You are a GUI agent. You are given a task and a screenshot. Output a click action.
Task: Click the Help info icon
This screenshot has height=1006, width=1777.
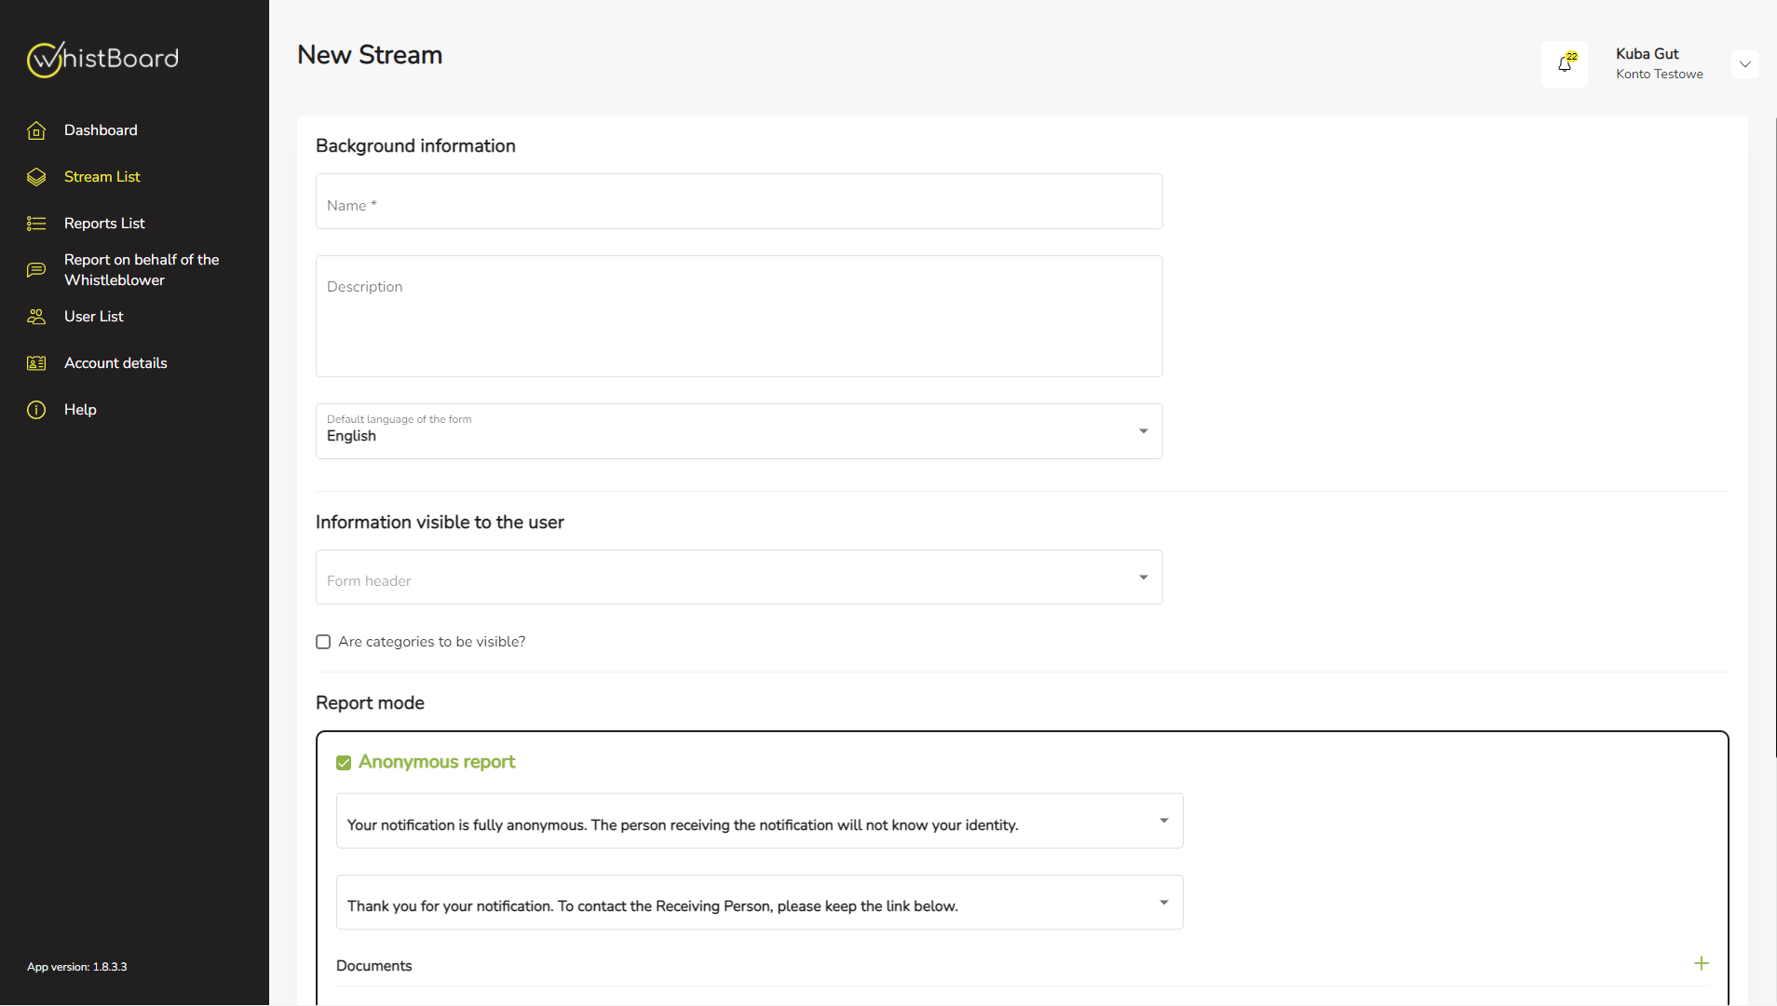click(x=36, y=410)
